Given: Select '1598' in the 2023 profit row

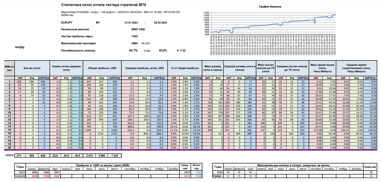Looking at the screenshot, I should pos(43,173).
